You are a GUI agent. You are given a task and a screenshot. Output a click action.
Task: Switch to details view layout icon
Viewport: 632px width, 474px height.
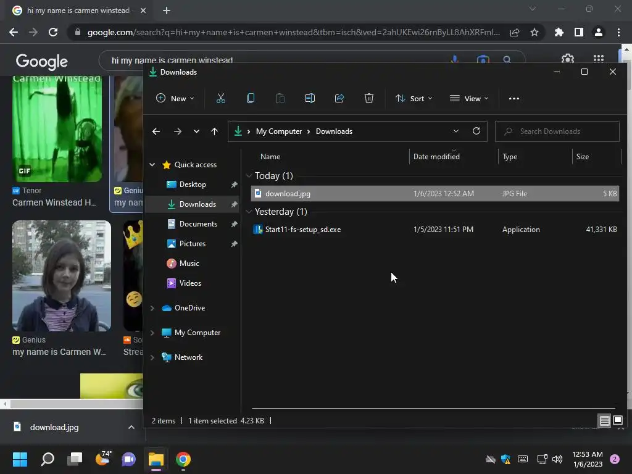coord(605,421)
